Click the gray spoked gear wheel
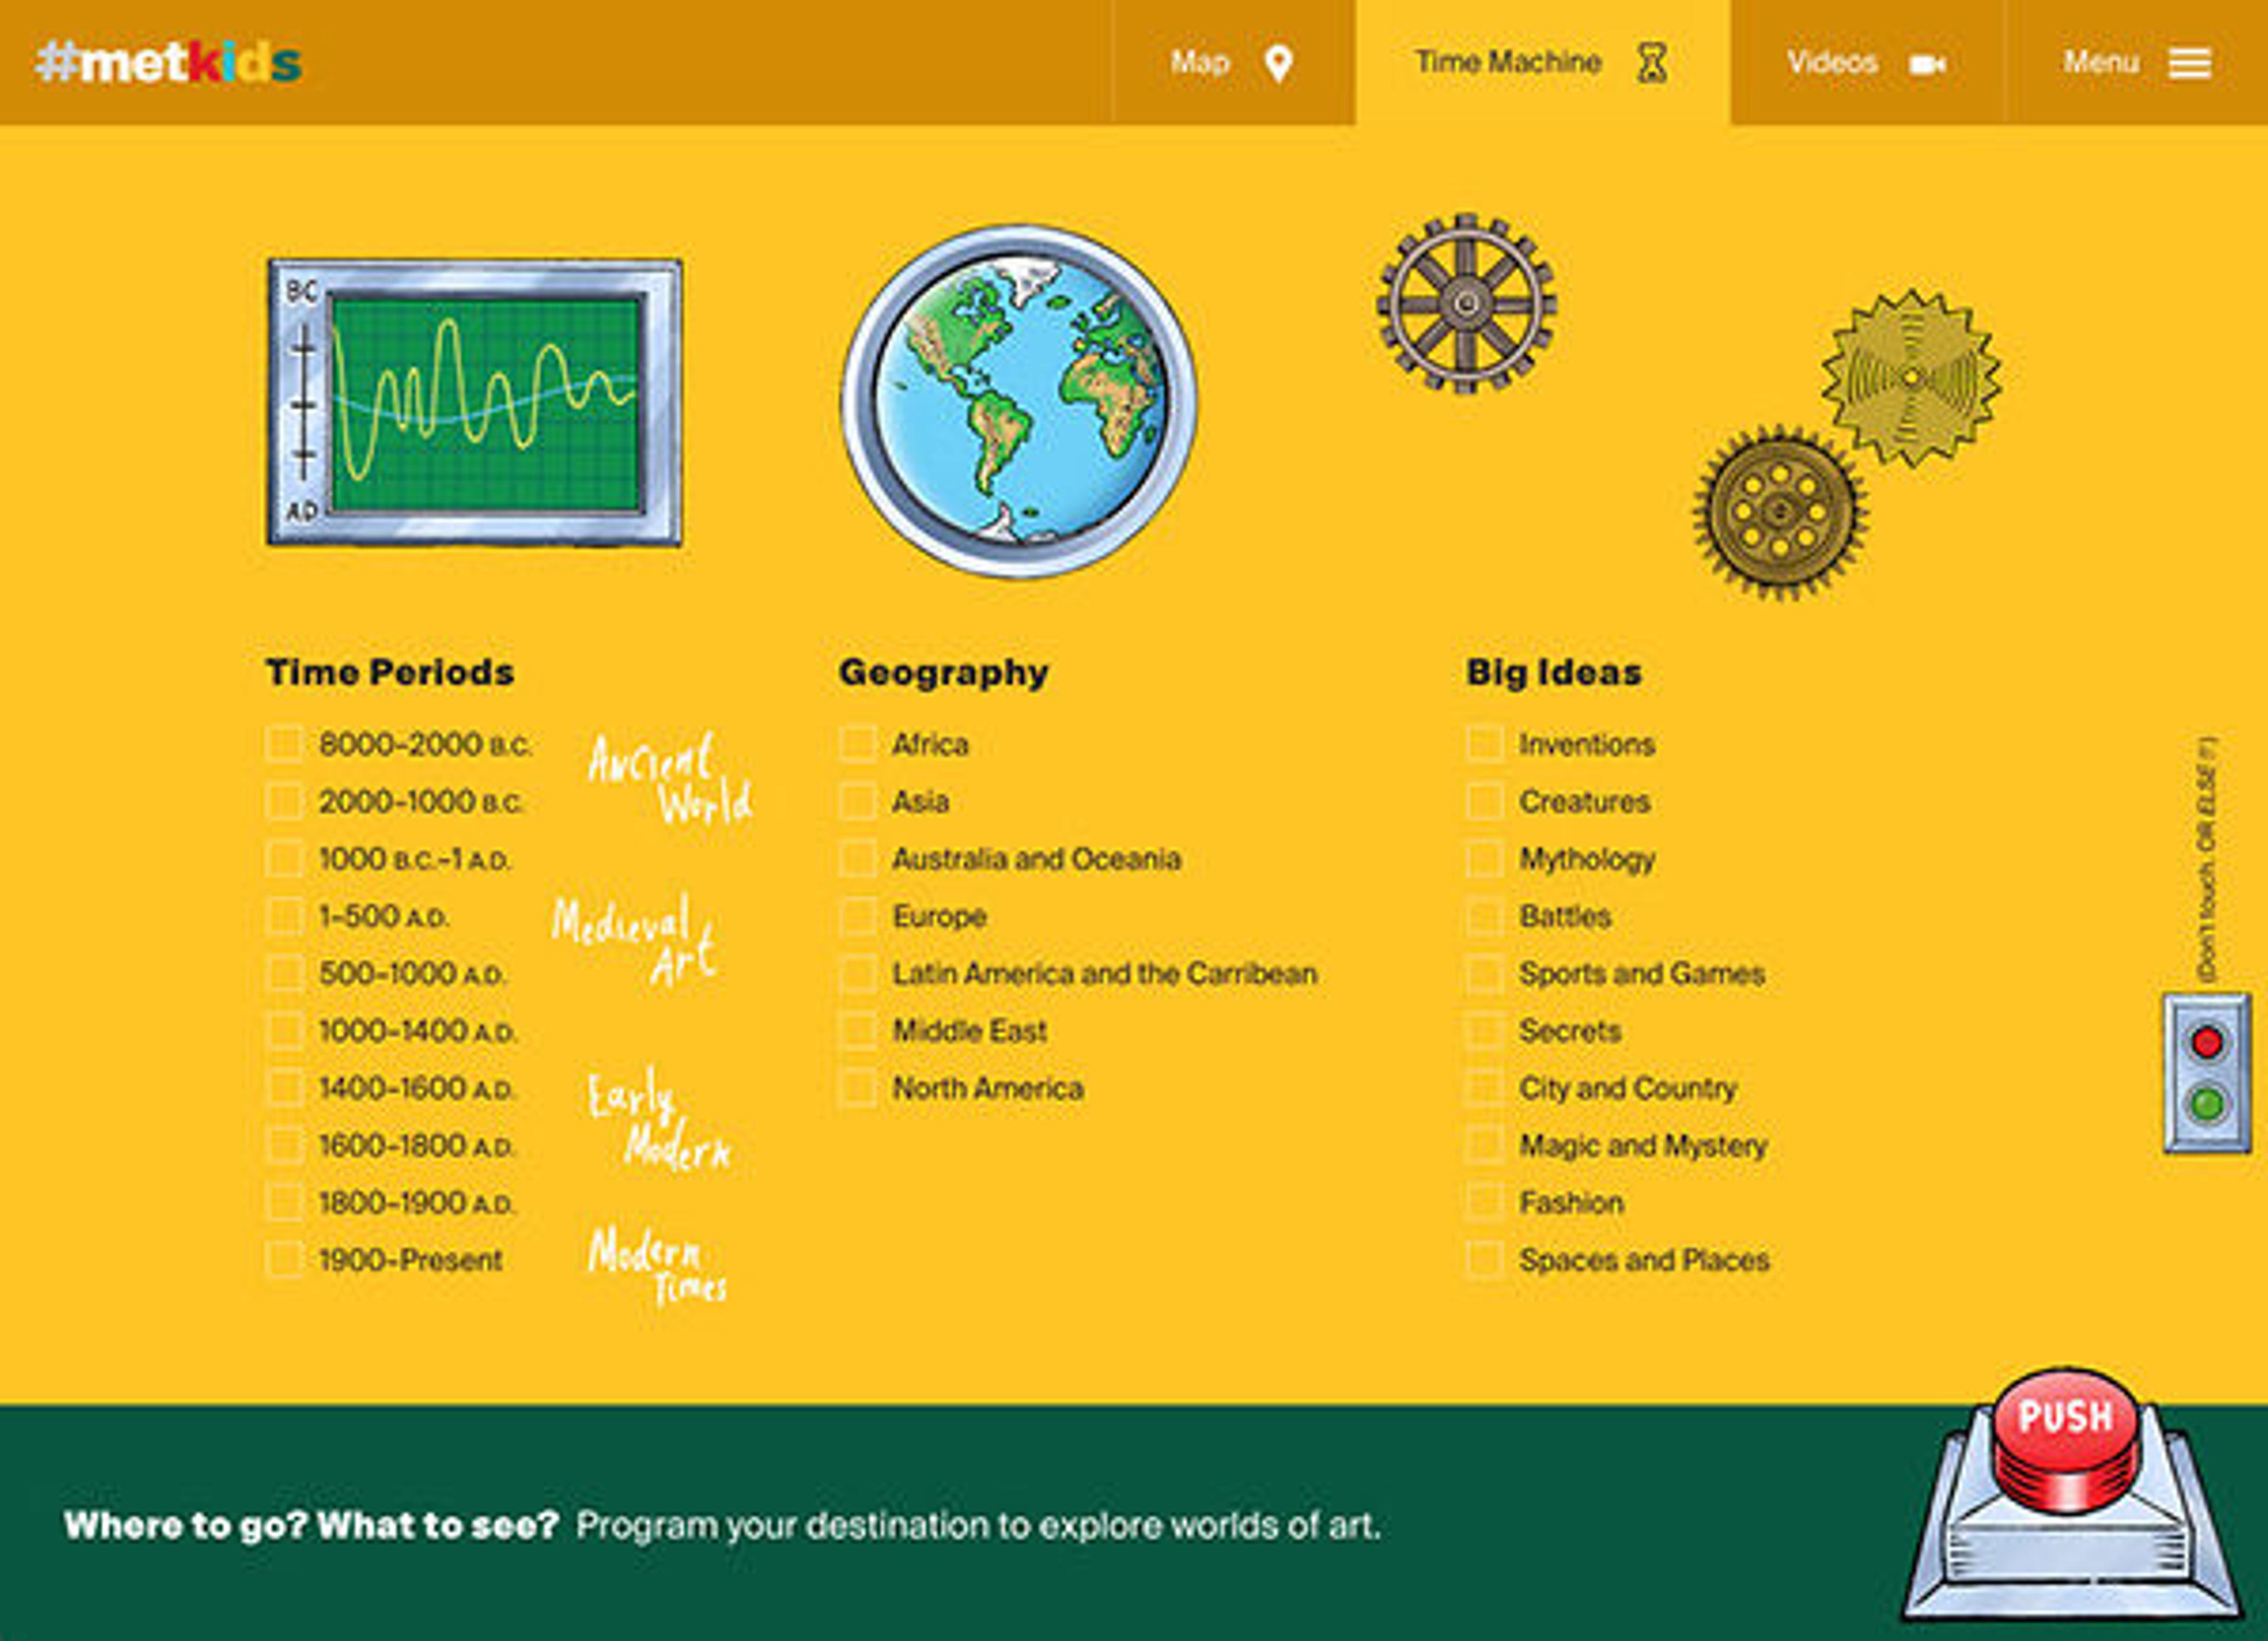Screen dimensions: 2268x1641 tap(1466, 303)
